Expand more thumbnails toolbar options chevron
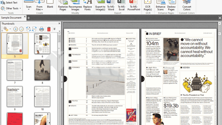Viewport: 222px width, 125px height. coord(54,29)
